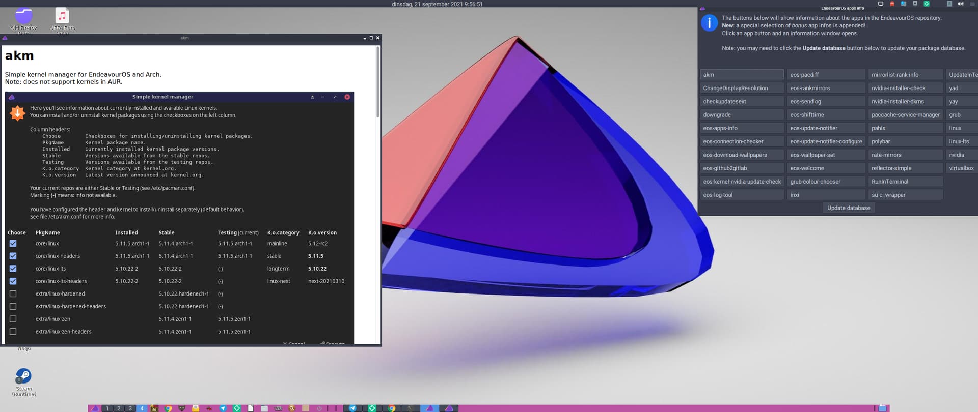This screenshot has height=412, width=978.
Task: Click the akm button in apps info
Action: 742,75
